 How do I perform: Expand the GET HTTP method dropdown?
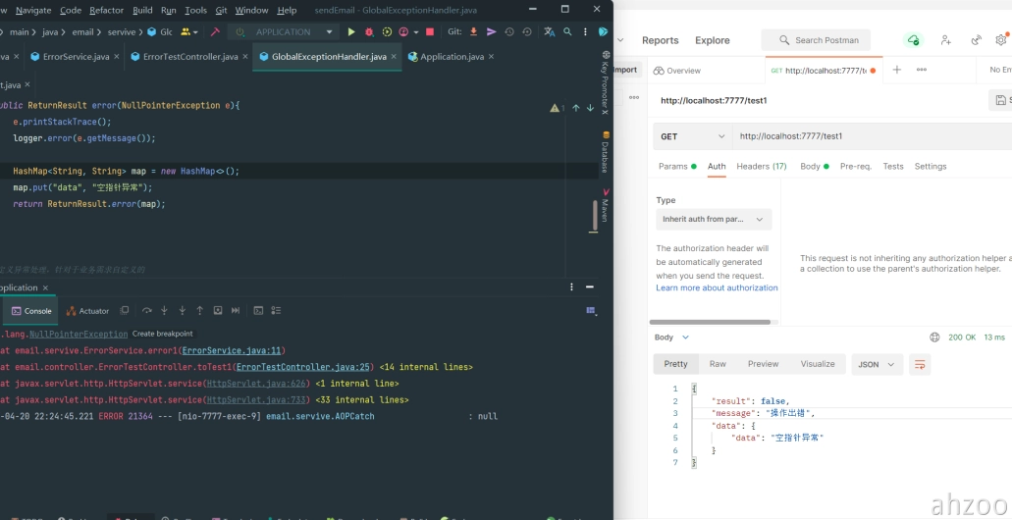[x=692, y=136]
